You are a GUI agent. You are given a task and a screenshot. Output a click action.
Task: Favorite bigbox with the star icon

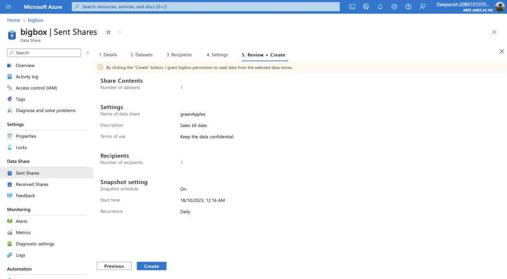coord(108,32)
